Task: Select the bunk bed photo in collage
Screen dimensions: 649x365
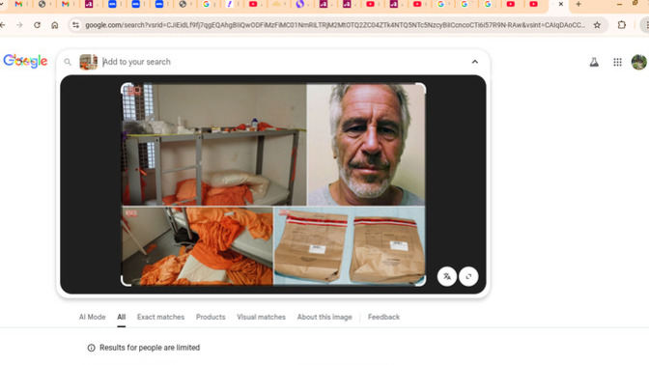Action: click(x=214, y=145)
